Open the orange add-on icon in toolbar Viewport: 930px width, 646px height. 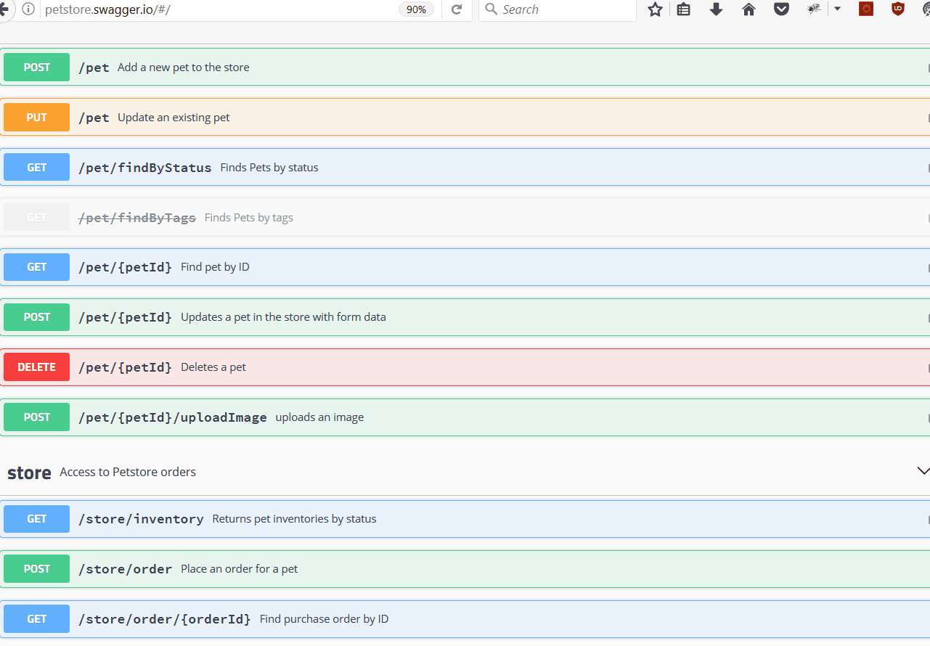pos(865,10)
